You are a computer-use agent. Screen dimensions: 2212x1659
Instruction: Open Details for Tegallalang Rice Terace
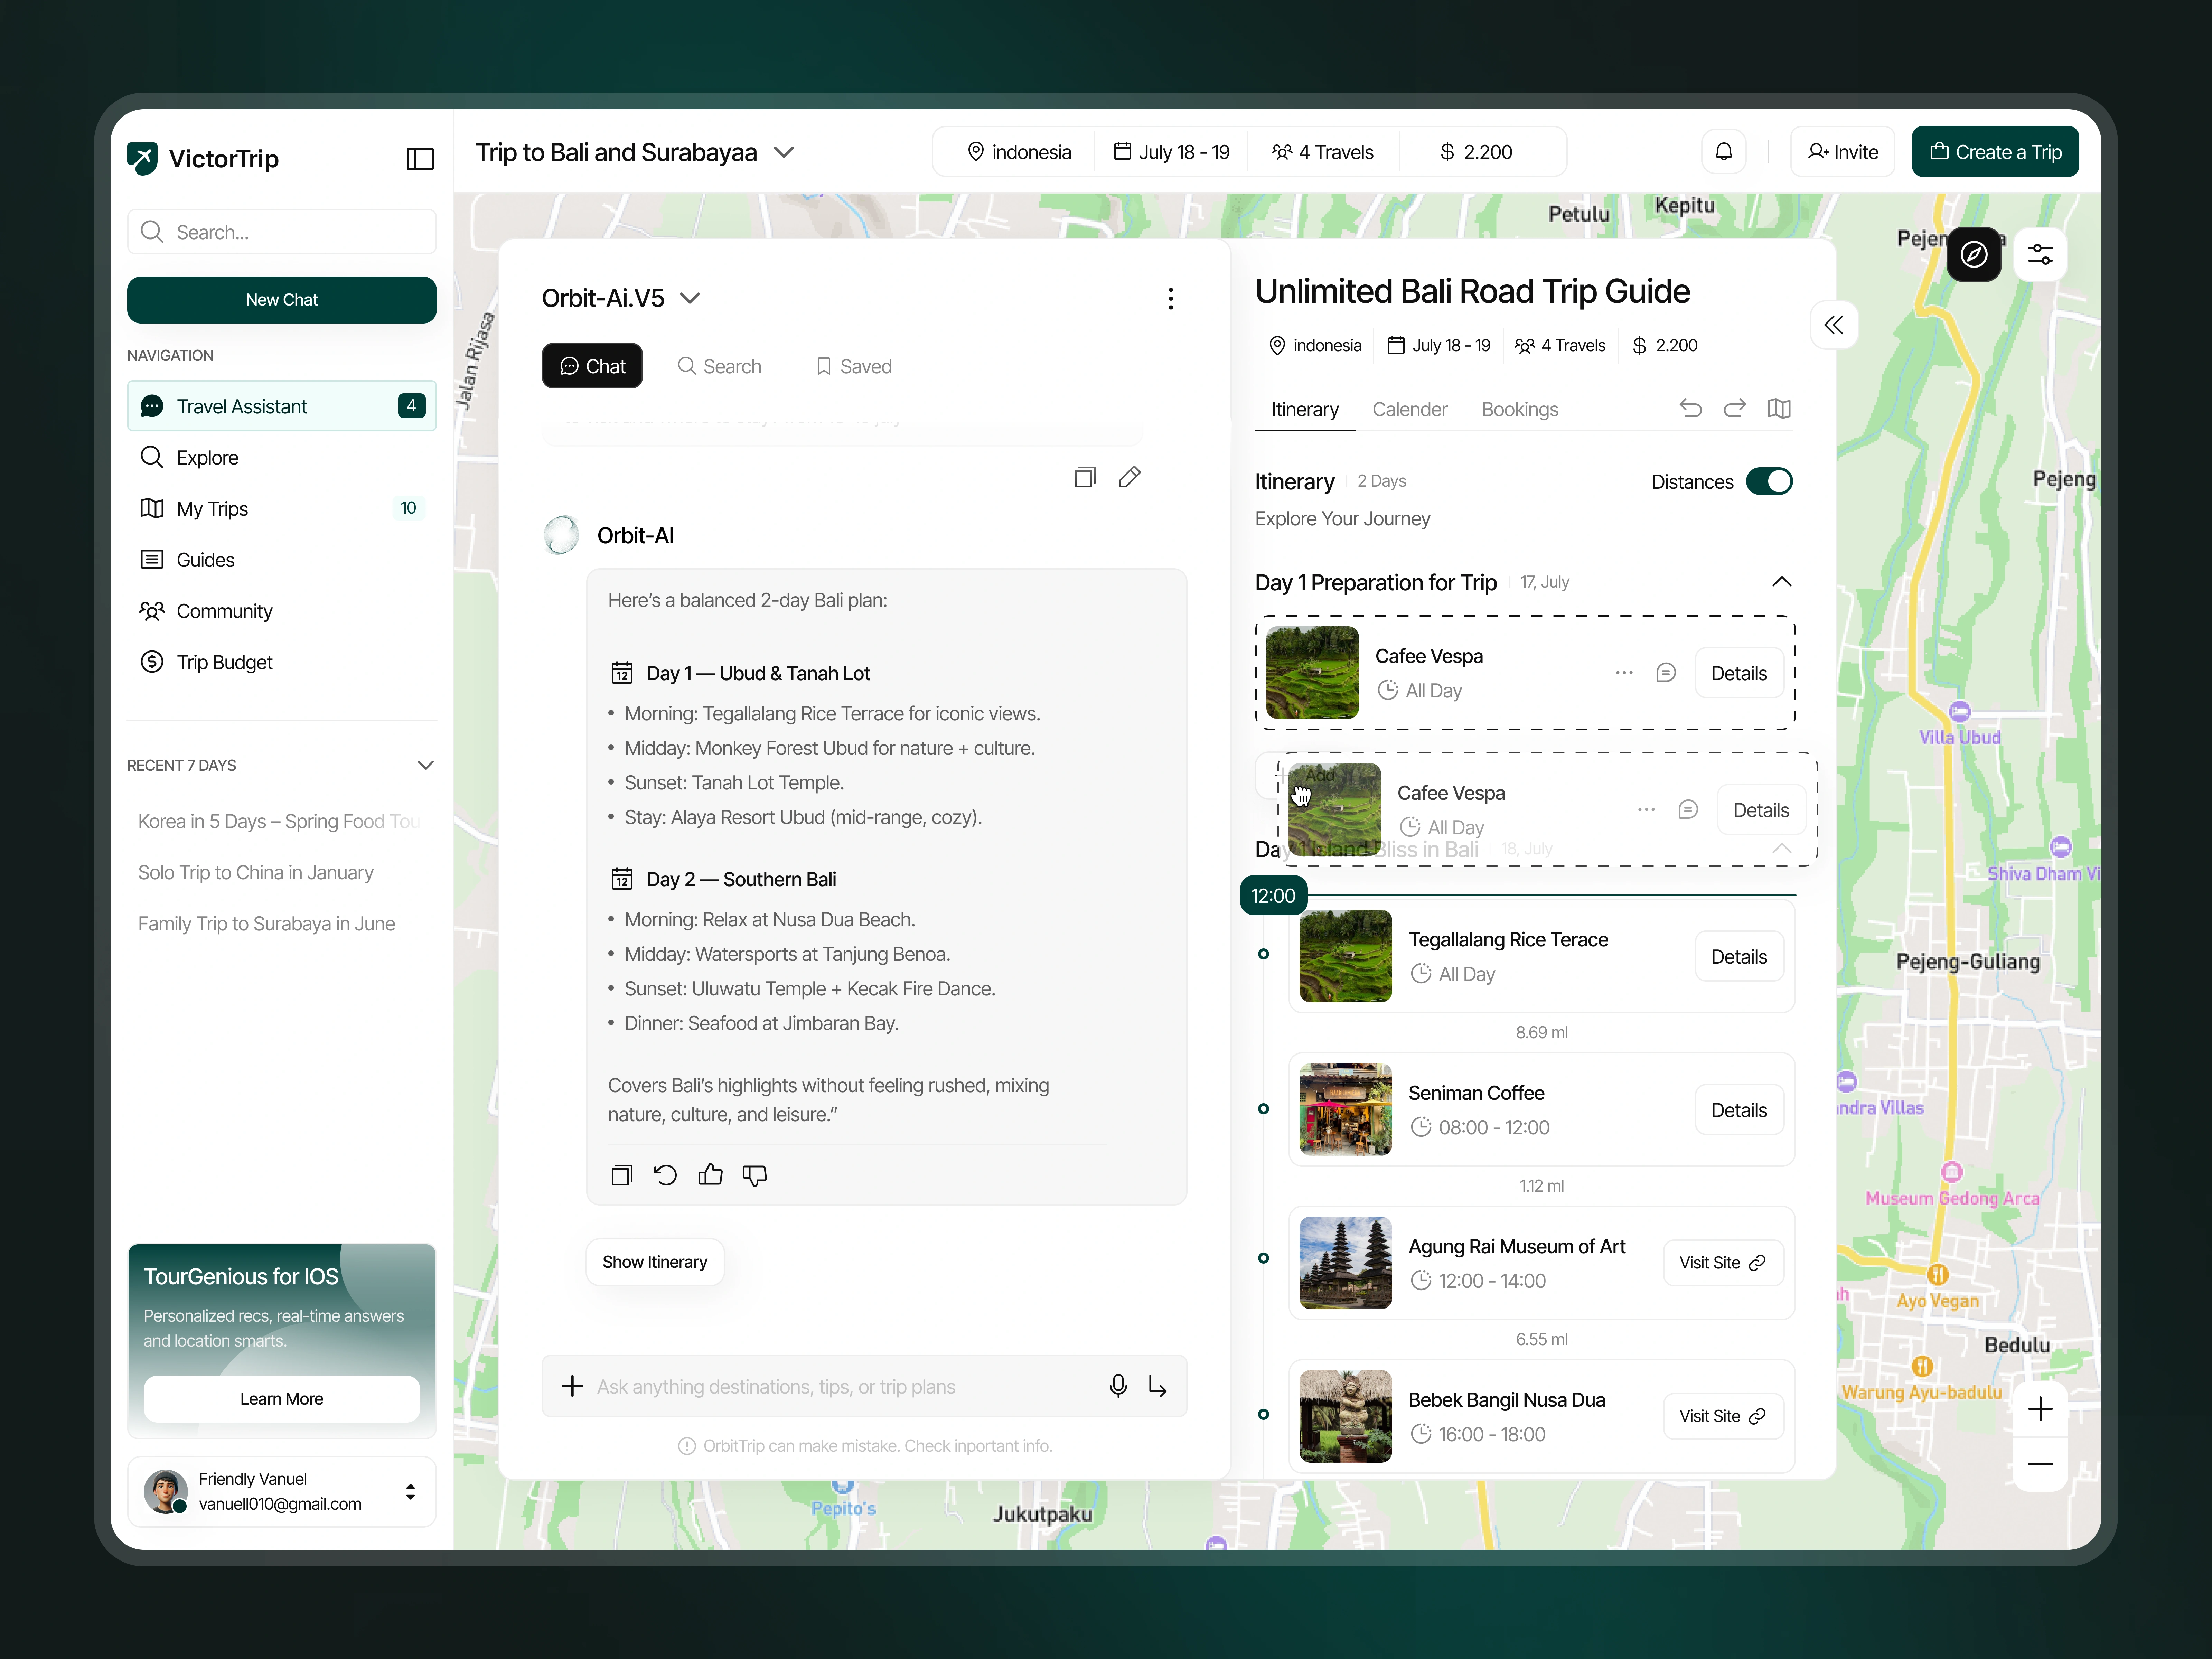tap(1739, 957)
